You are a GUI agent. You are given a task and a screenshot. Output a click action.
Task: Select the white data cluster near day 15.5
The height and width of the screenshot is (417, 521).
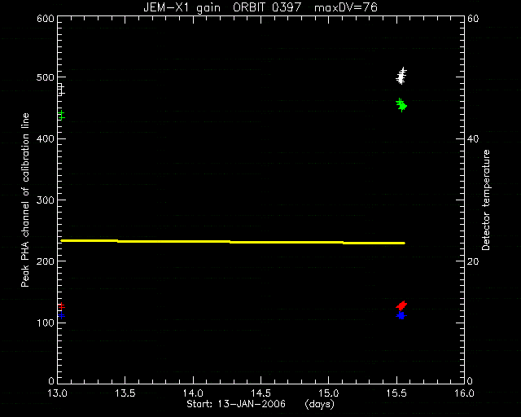401,76
